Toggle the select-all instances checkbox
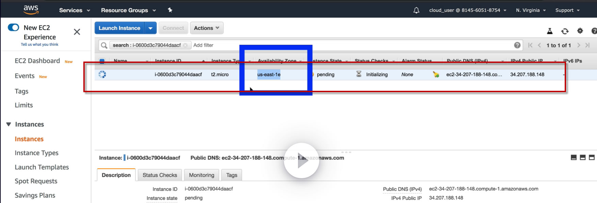Screen dimensions: 597x203 pos(102,61)
